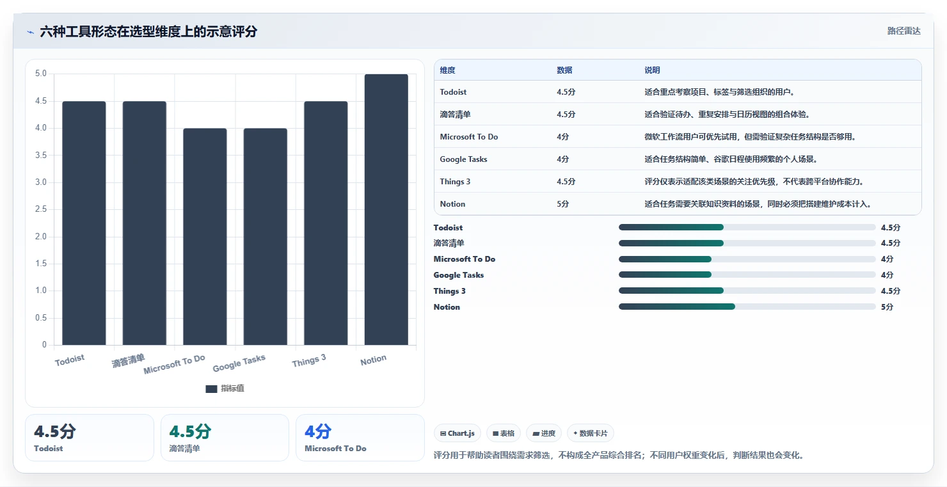This screenshot has height=487, width=947.
Task: Click the 滴答清单 label on the chart x-axis
Action: pos(129,361)
